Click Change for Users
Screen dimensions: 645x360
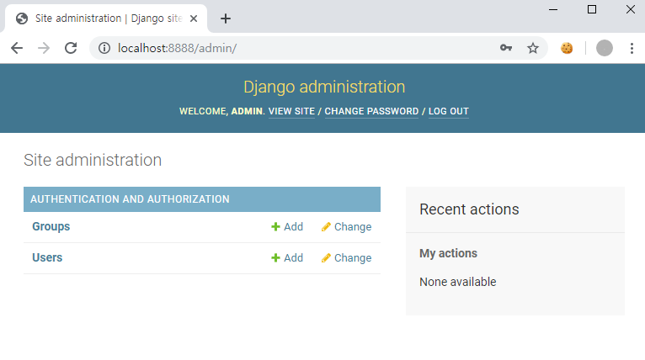click(x=346, y=258)
